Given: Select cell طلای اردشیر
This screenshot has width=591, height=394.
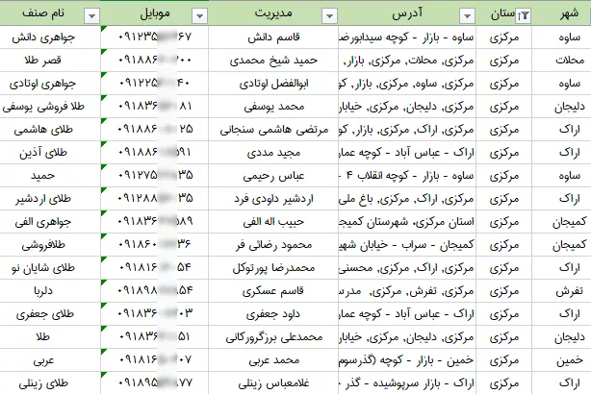Looking at the screenshot, I should coord(50,198).
